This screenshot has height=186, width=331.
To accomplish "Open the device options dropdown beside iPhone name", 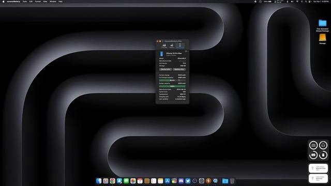I will (187, 51).
